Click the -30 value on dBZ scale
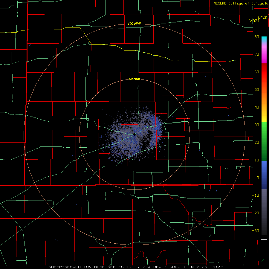The image size is (269, 269). pyautogui.click(x=256, y=230)
